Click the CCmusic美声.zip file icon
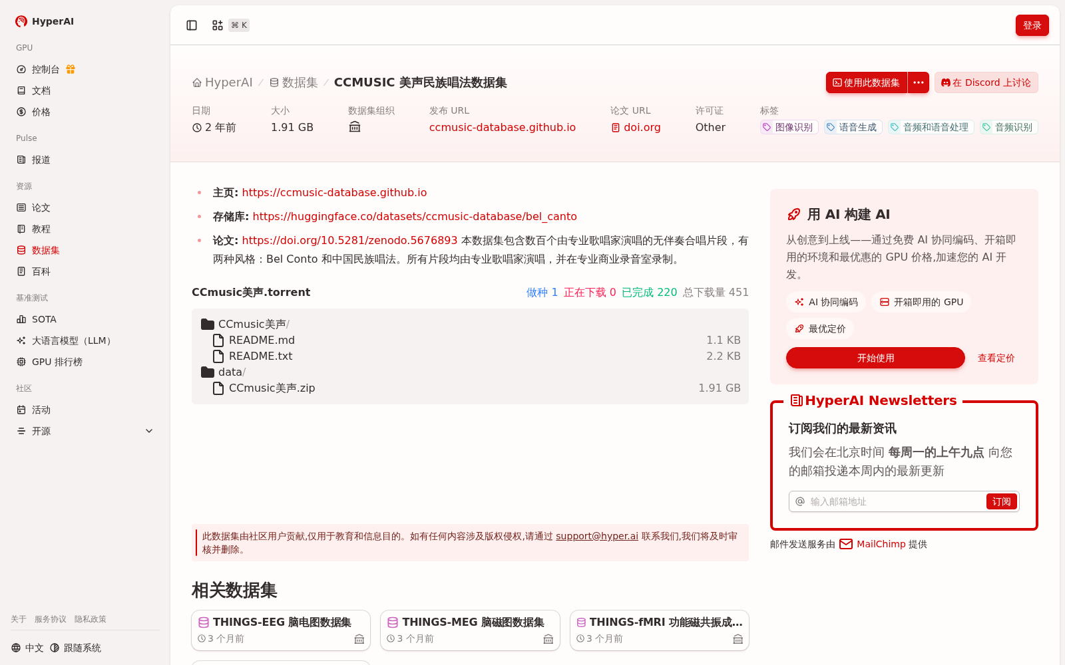 pos(218,388)
